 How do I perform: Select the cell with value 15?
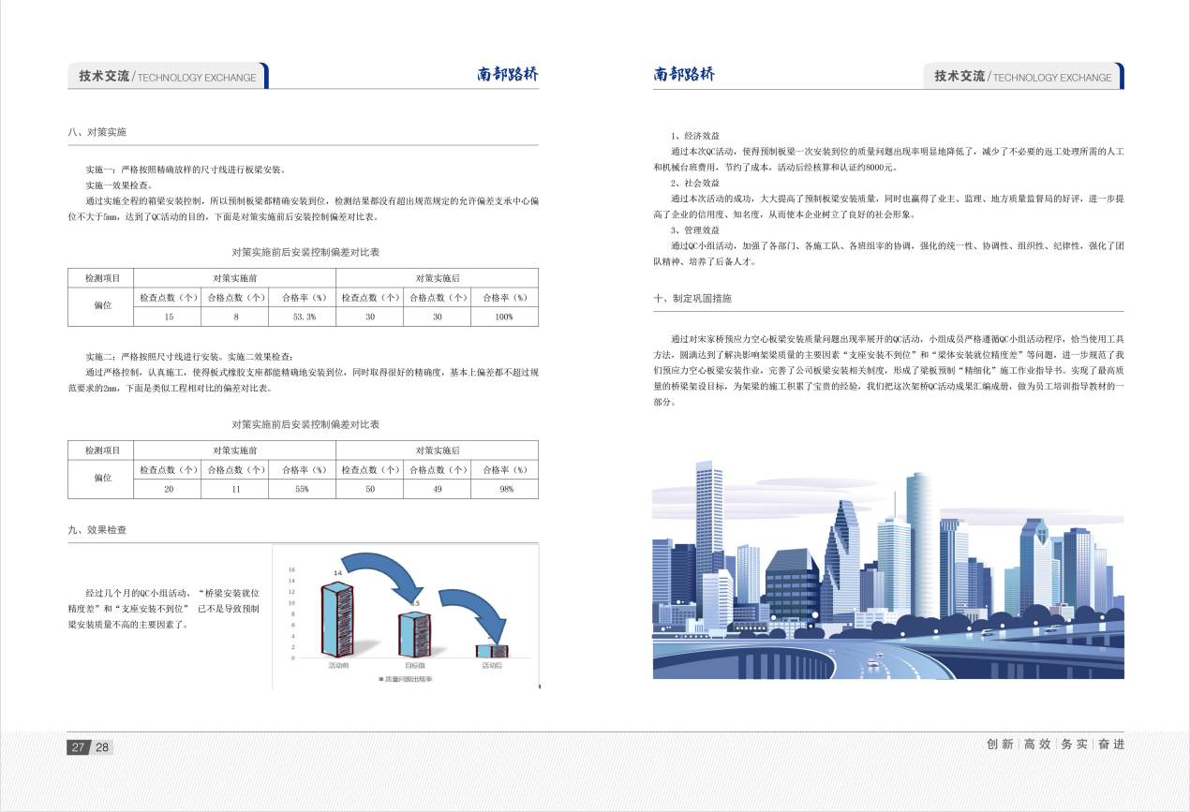(169, 317)
